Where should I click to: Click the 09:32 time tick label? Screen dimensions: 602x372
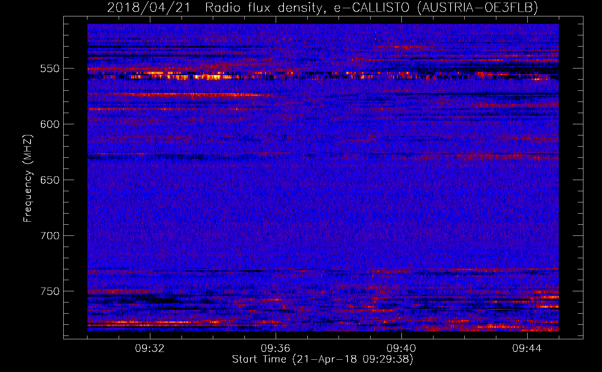tap(150, 349)
